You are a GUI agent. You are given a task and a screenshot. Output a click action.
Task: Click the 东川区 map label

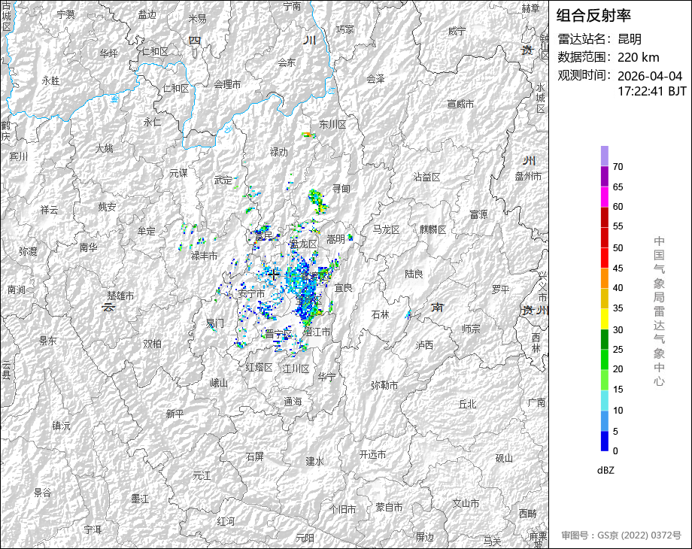point(332,125)
